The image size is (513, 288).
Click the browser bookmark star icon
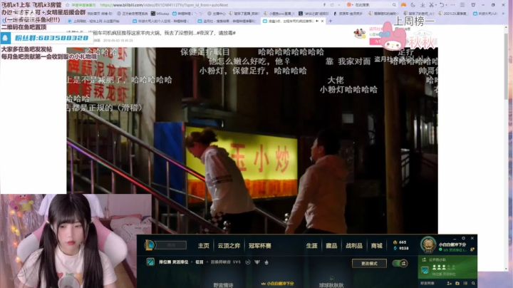click(67, 5)
